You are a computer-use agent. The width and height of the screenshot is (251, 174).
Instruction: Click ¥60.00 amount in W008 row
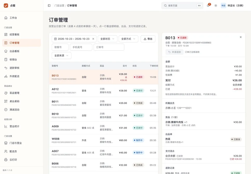tap(123, 140)
